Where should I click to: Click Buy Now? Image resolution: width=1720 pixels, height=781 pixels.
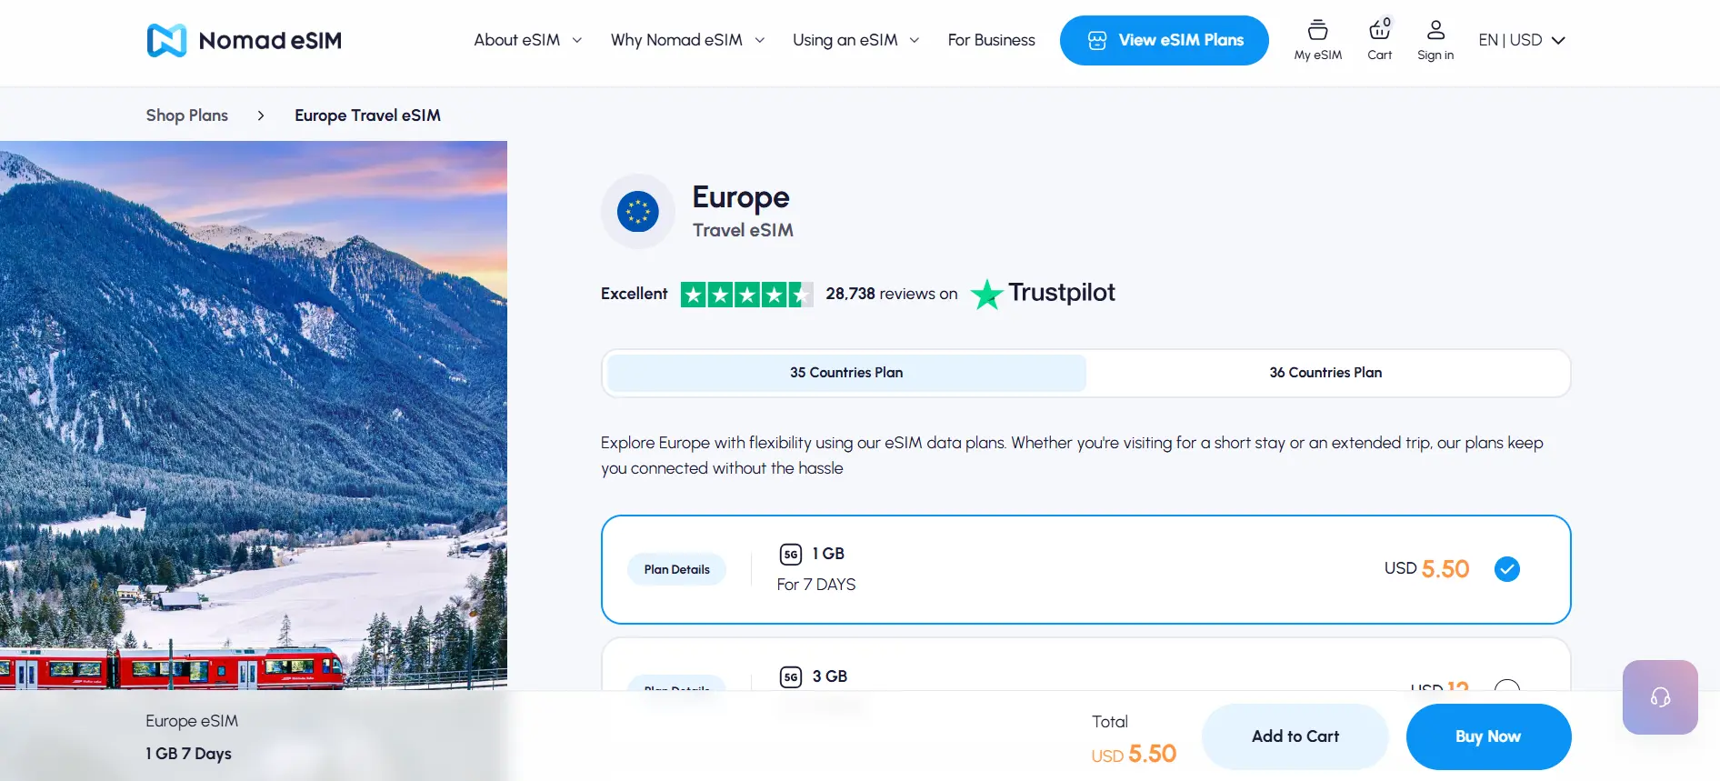click(x=1488, y=736)
